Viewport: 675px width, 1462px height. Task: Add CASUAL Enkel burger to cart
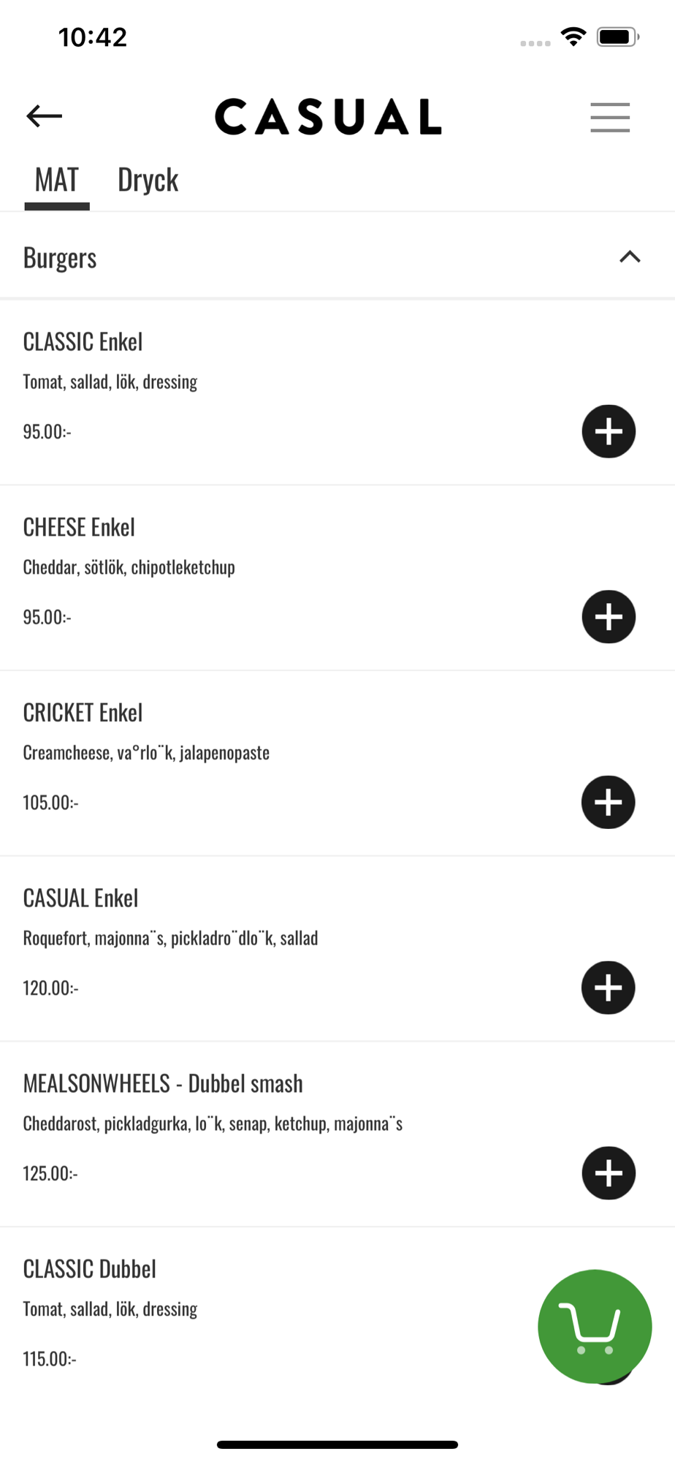[609, 988]
